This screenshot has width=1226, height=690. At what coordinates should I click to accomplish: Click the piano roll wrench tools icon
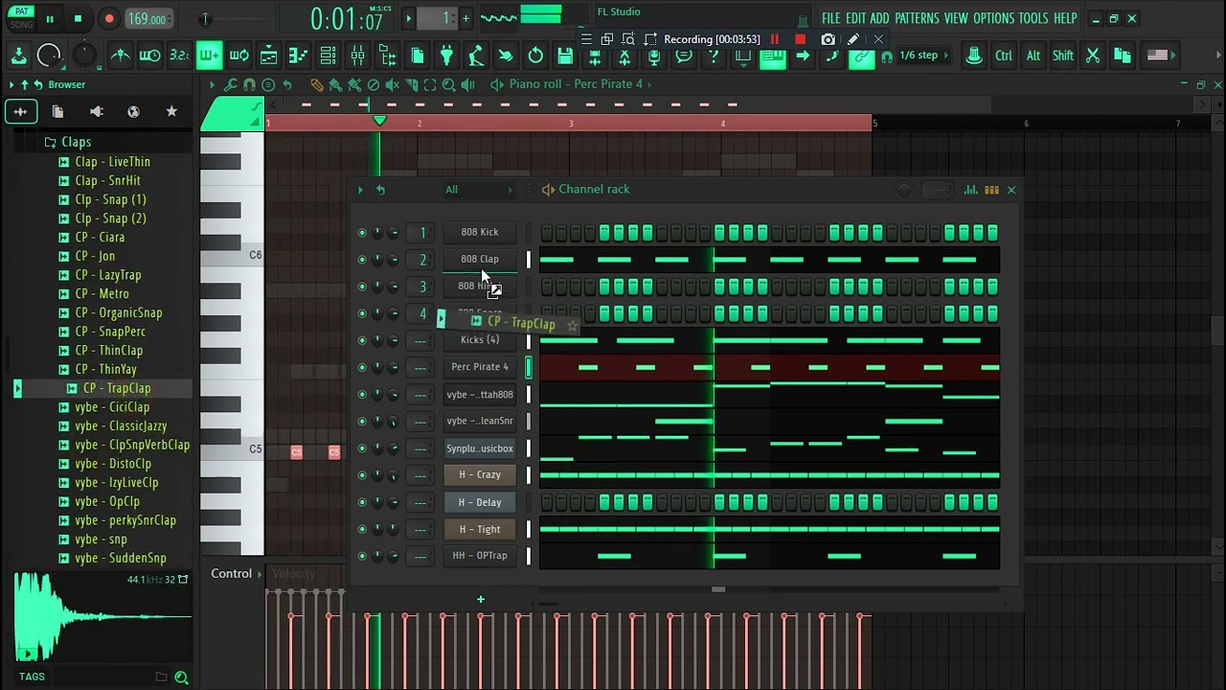click(231, 84)
